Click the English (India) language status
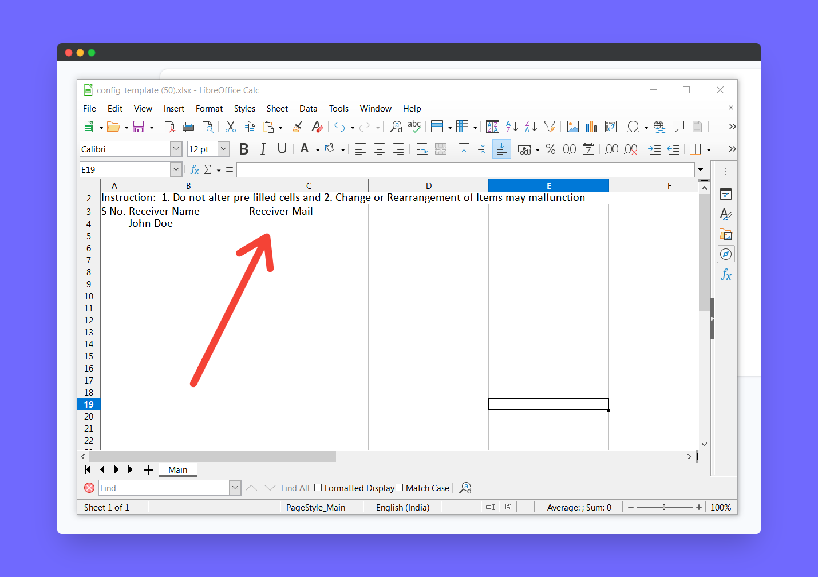 click(x=402, y=507)
